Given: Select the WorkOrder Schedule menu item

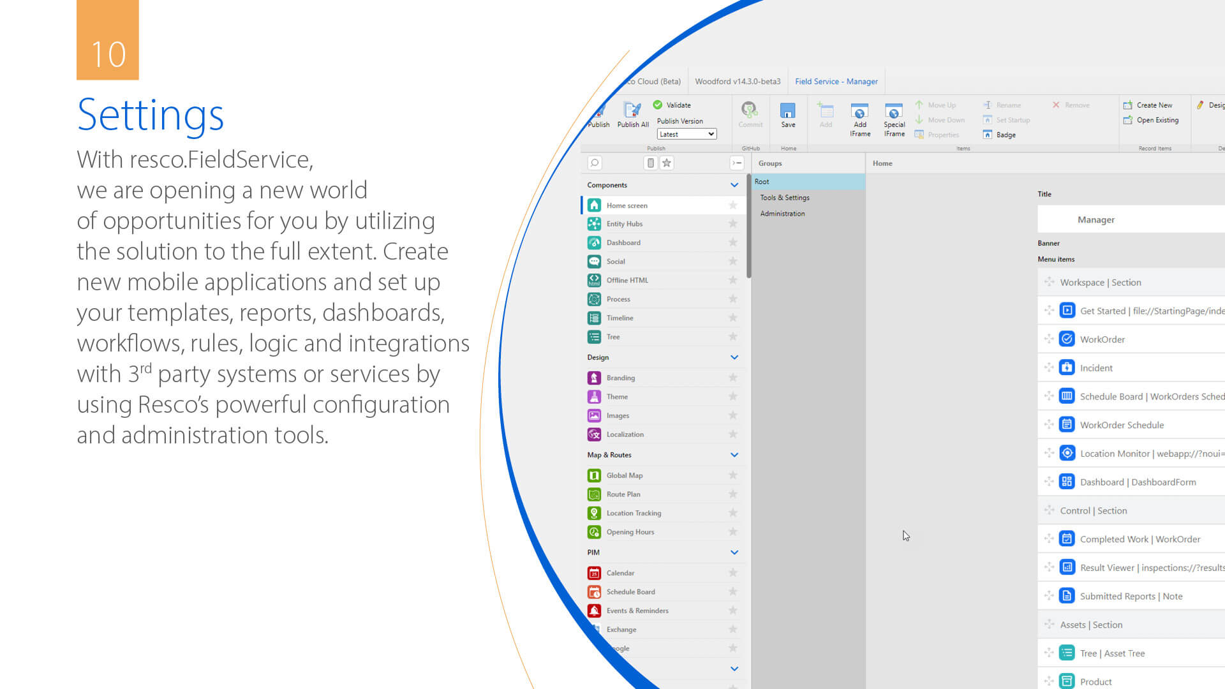Looking at the screenshot, I should 1131,425.
